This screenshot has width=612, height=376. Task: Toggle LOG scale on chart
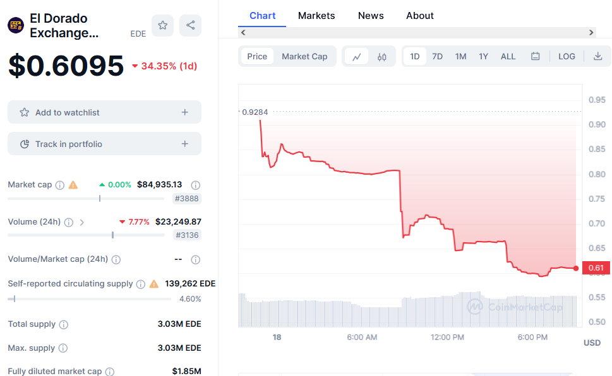(567, 57)
